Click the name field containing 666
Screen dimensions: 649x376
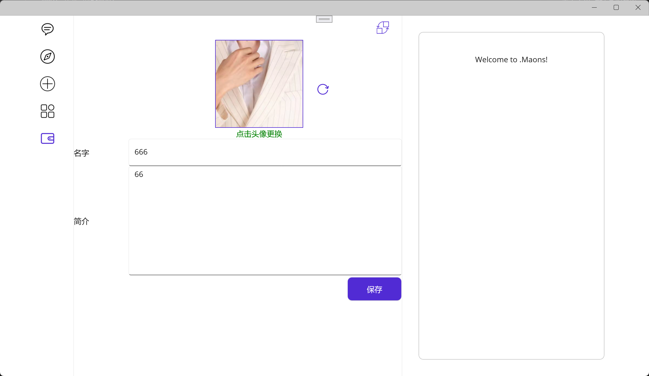(x=265, y=152)
